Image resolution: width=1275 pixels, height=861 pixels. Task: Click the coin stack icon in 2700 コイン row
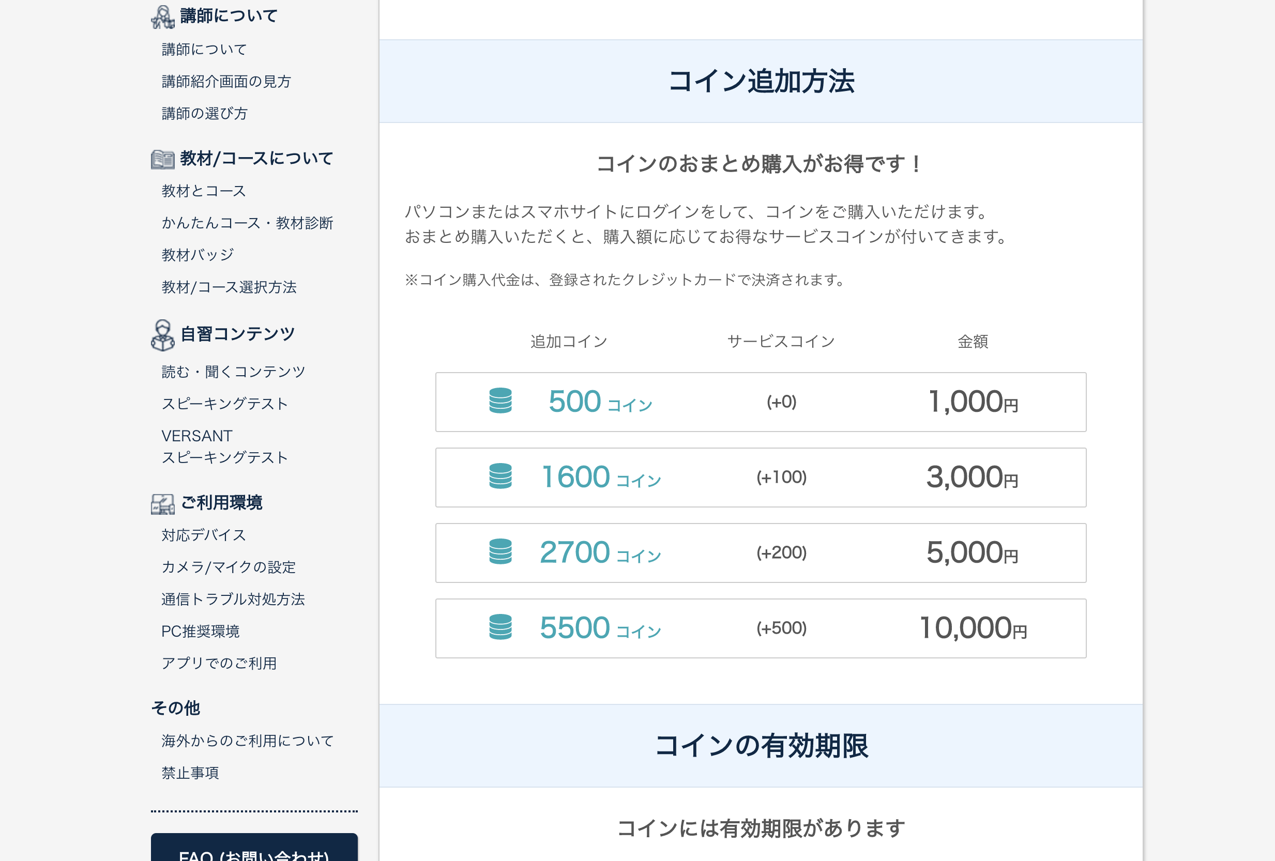coord(500,552)
